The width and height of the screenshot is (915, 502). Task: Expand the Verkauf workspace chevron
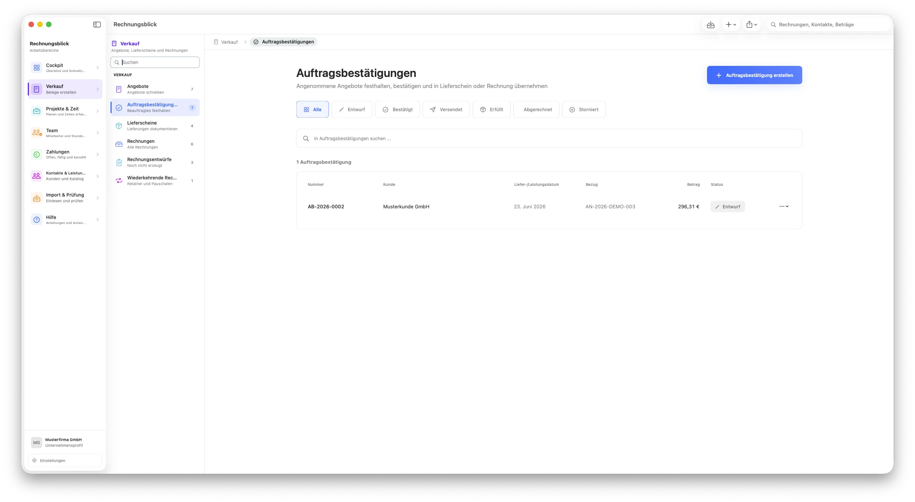coord(98,90)
